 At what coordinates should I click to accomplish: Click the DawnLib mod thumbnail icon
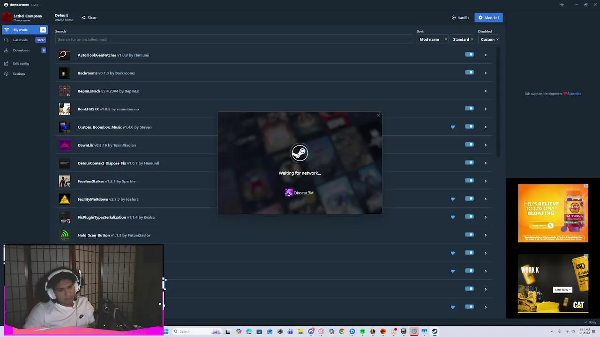(65, 145)
